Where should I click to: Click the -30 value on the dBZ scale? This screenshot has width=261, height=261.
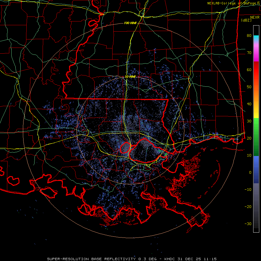pyautogui.click(x=248, y=224)
